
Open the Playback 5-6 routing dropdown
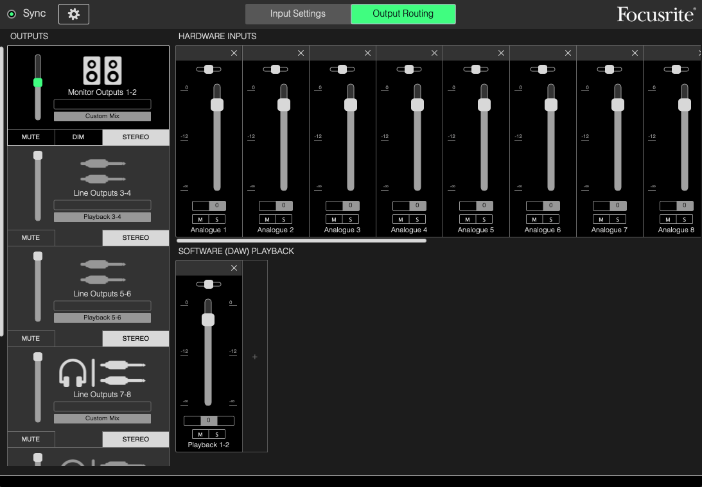[102, 317]
